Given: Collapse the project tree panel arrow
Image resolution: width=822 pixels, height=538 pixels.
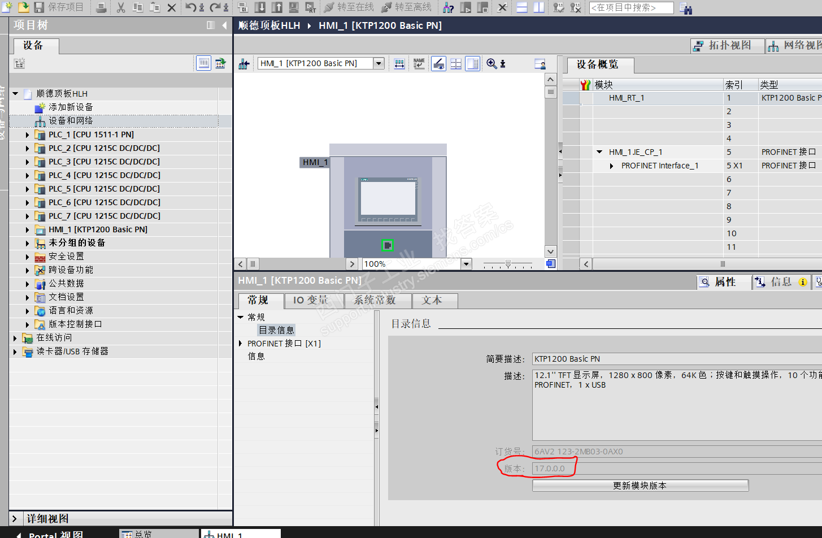Looking at the screenshot, I should coord(224,25).
